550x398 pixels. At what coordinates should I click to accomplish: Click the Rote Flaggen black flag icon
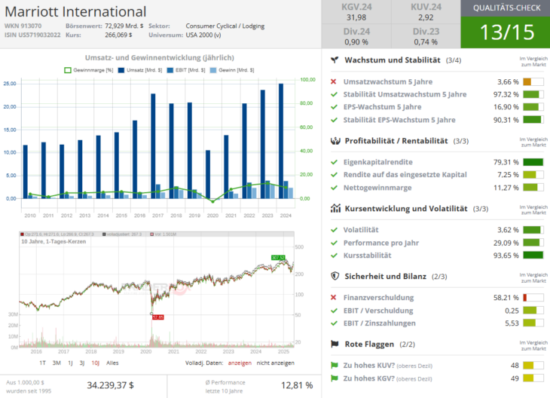click(x=335, y=344)
